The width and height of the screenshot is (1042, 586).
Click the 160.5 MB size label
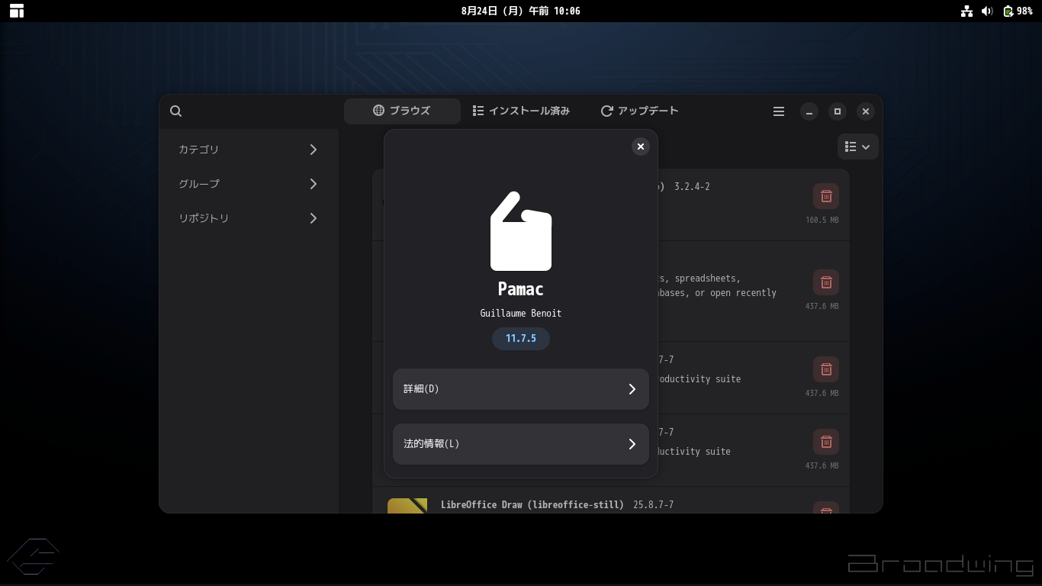(822, 221)
